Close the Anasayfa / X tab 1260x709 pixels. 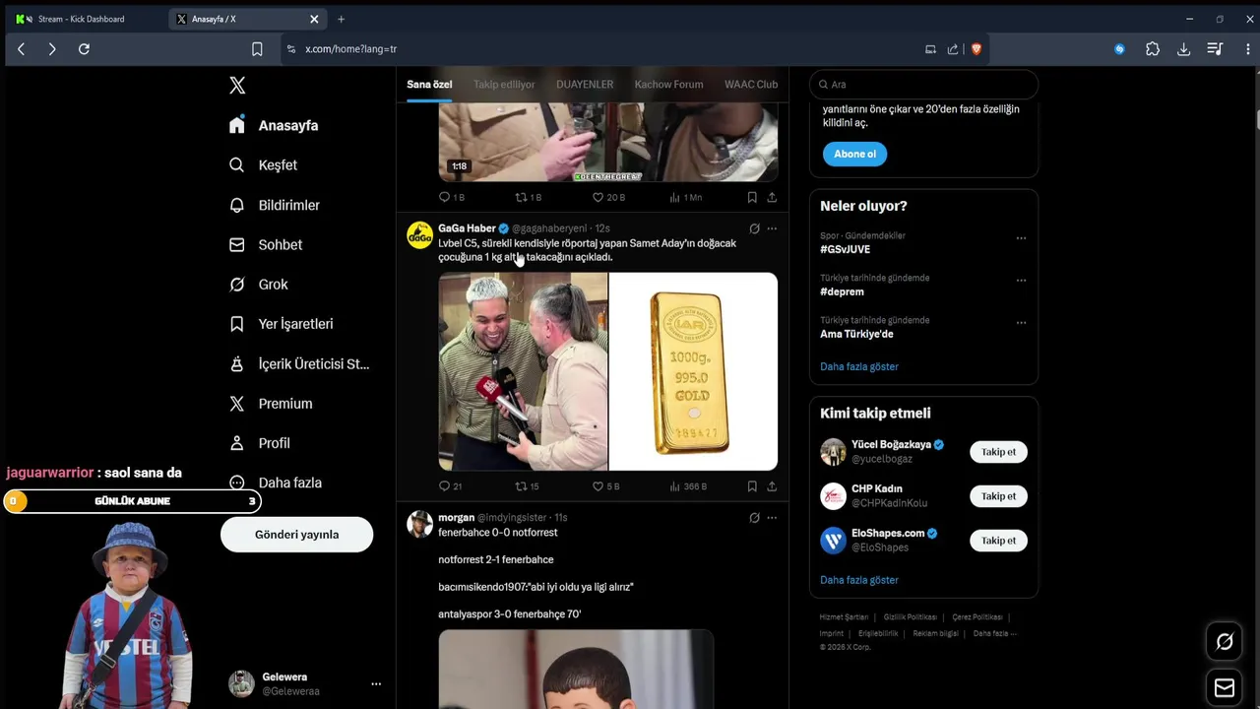pos(314,19)
